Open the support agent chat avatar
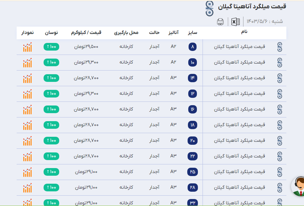The height and width of the screenshot is (206, 304). coord(298,186)
